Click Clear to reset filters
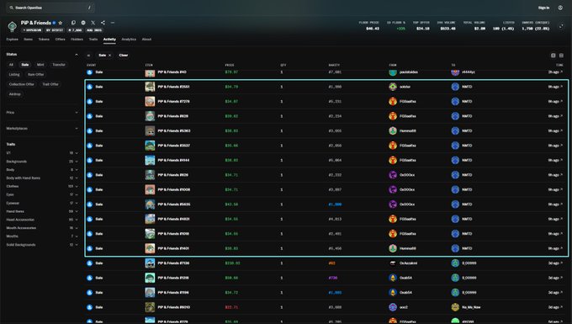This screenshot has width=572, height=324. coord(124,56)
